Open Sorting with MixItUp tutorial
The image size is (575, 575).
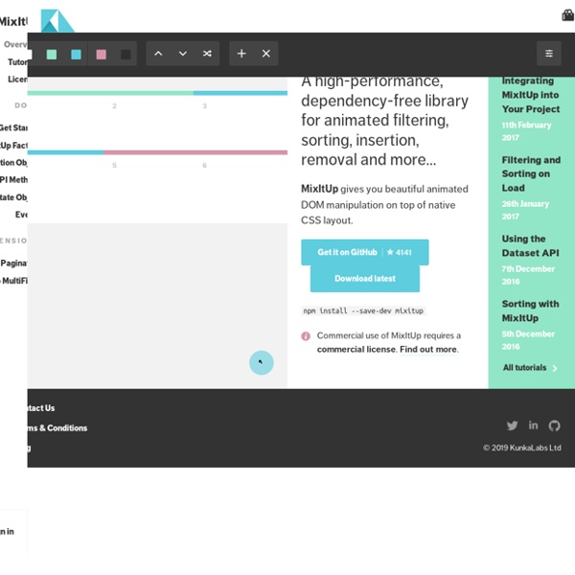530,310
